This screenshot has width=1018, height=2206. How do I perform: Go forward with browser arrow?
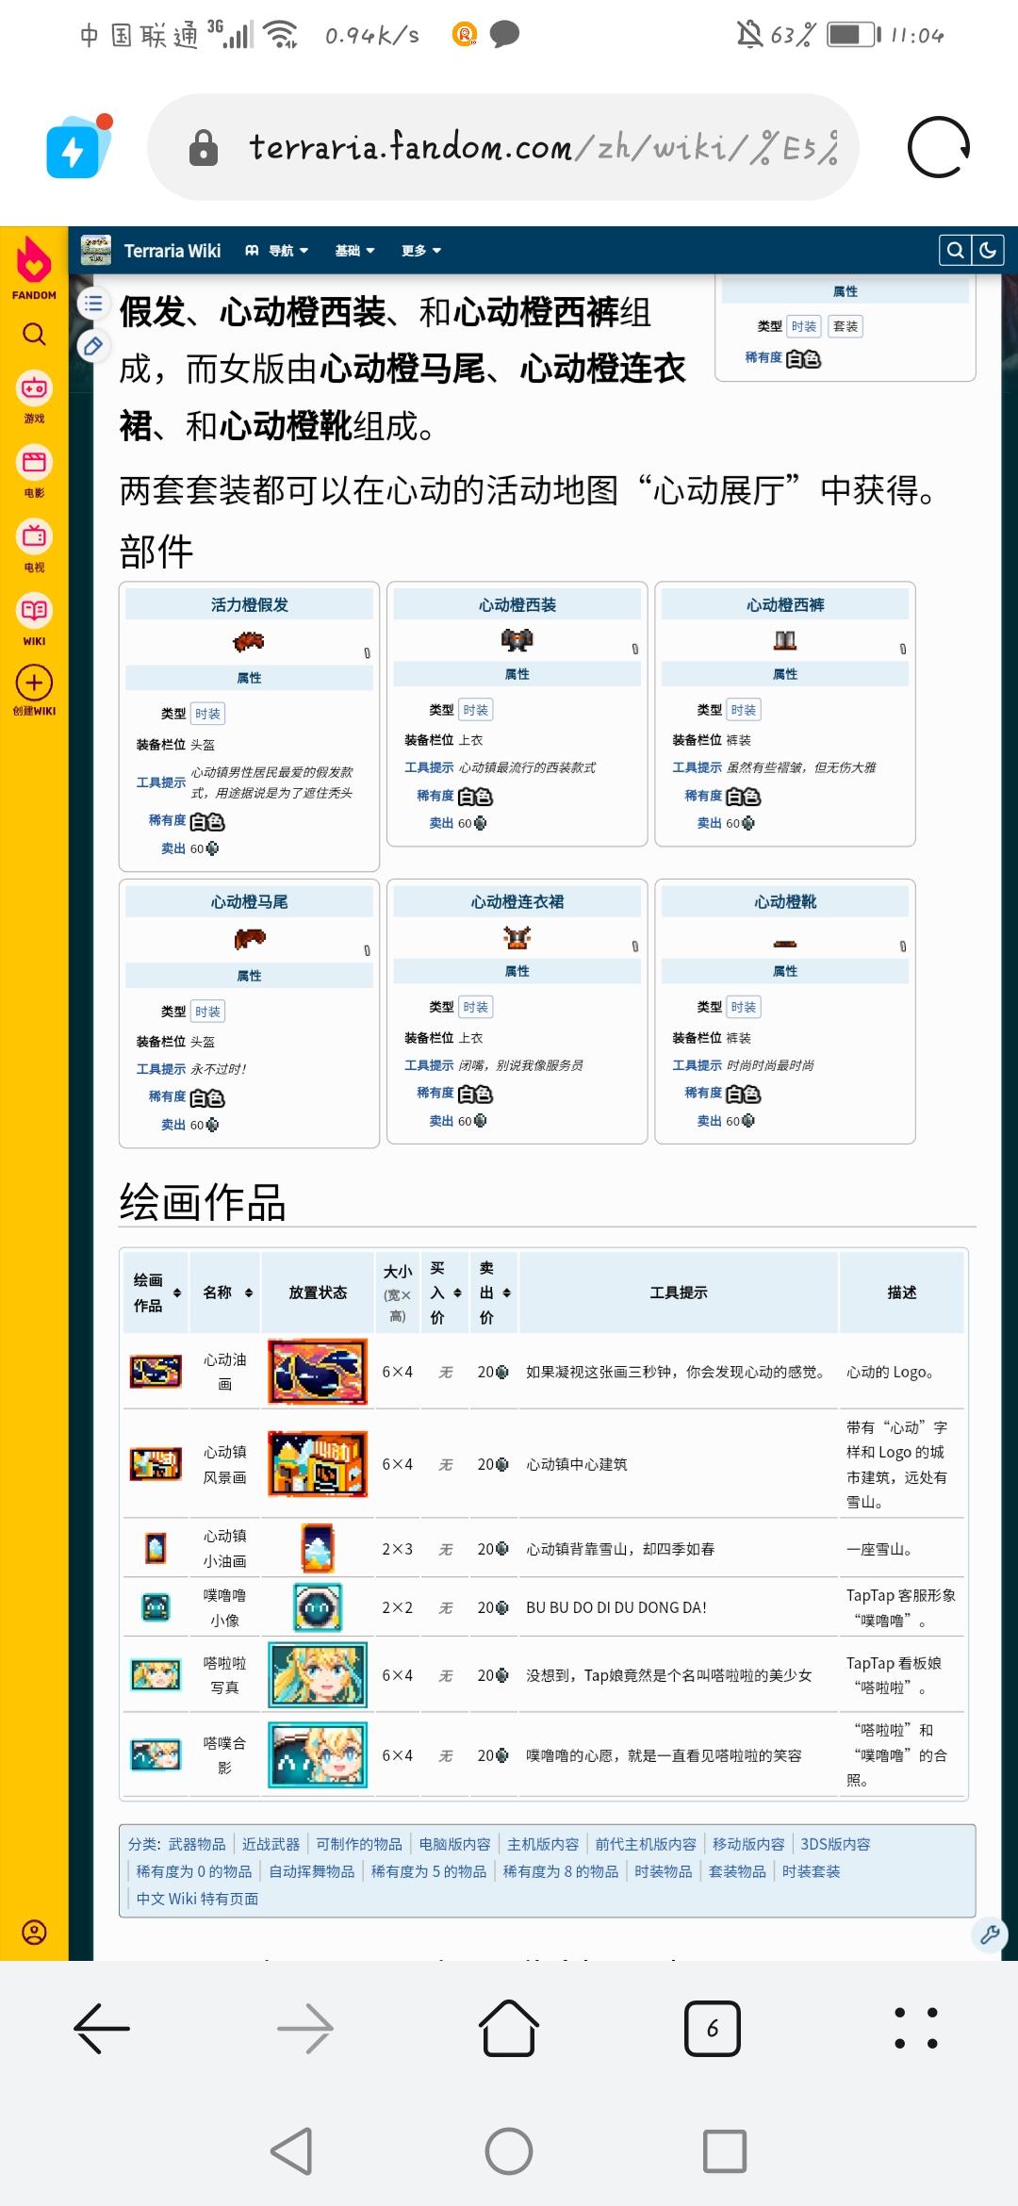[305, 2029]
